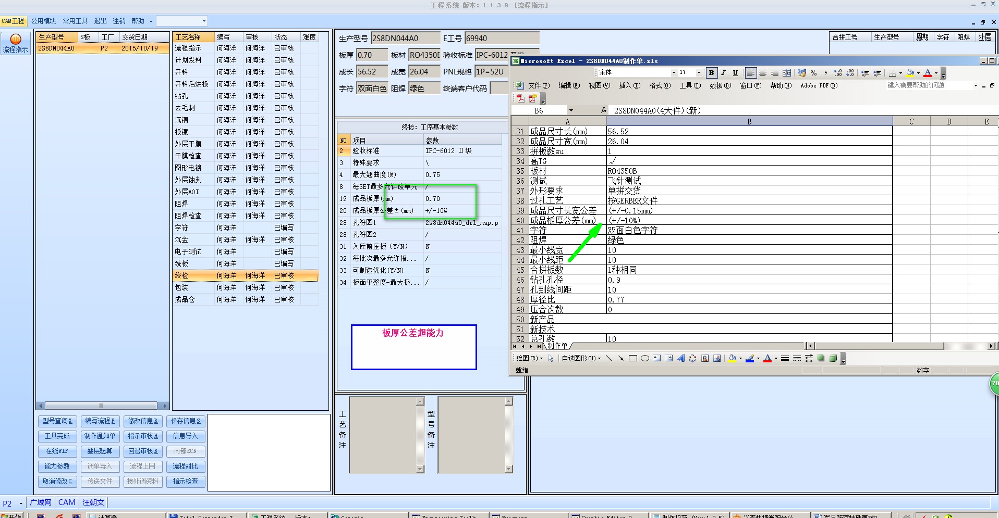Click the Line Style icon
The width and height of the screenshot is (999, 518).
(785, 358)
